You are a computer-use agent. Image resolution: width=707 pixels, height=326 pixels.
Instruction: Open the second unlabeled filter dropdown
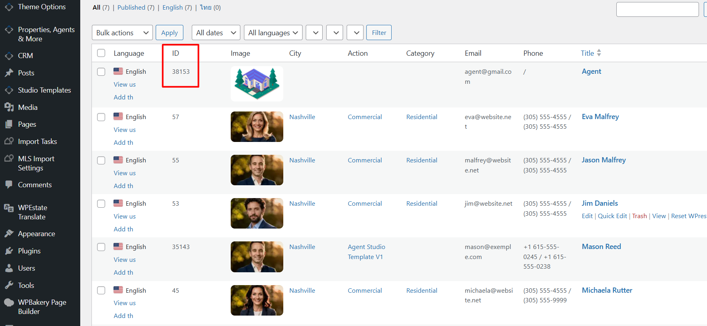coord(335,32)
